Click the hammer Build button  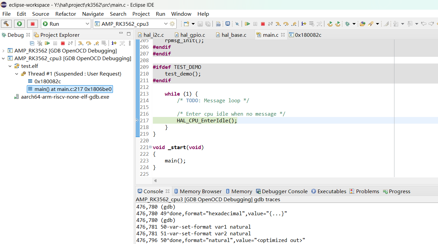6,24
